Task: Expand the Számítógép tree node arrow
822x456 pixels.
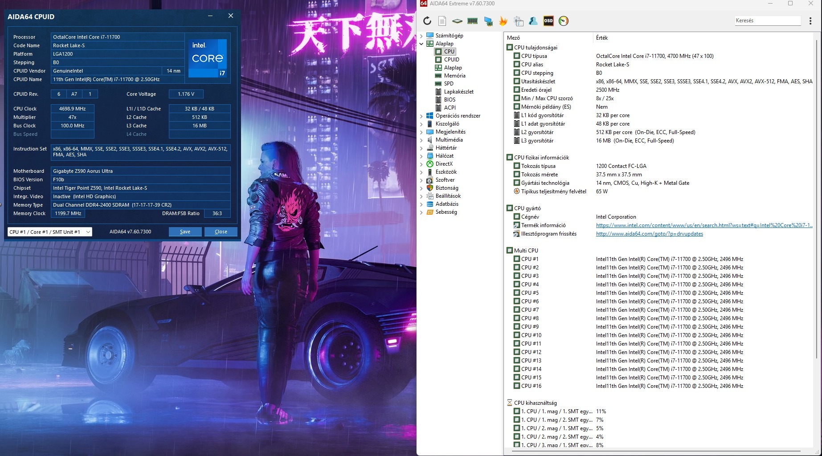Action: (421, 36)
